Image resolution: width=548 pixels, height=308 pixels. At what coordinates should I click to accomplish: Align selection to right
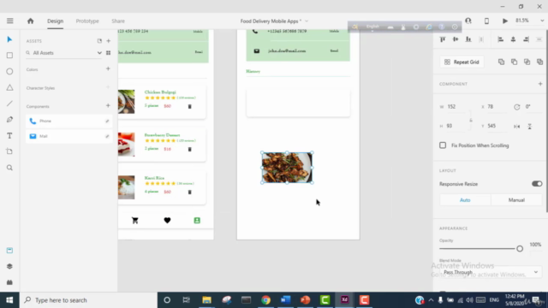[x=526, y=39]
